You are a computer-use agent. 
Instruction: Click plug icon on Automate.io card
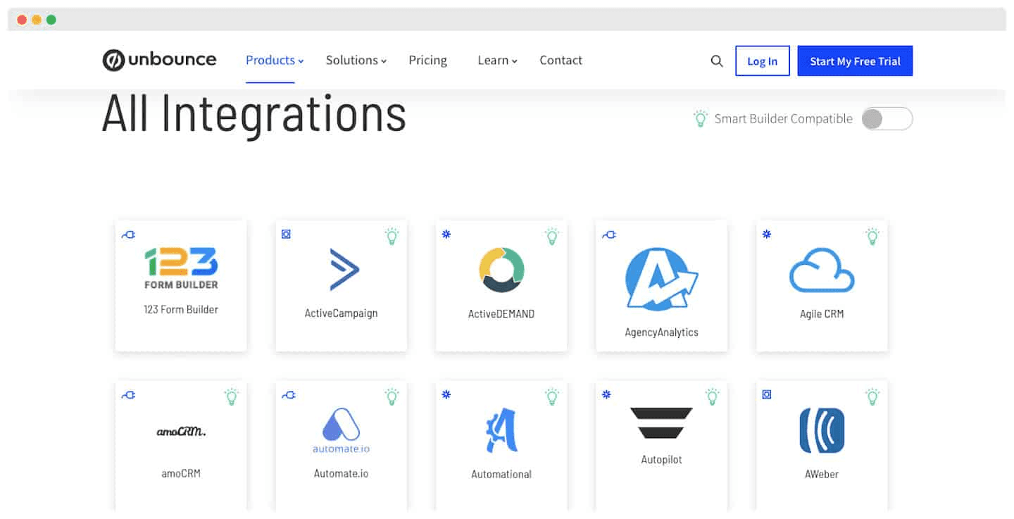tap(289, 395)
